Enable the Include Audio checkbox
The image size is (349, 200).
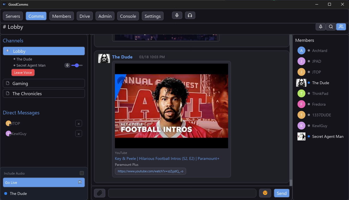(x=82, y=173)
